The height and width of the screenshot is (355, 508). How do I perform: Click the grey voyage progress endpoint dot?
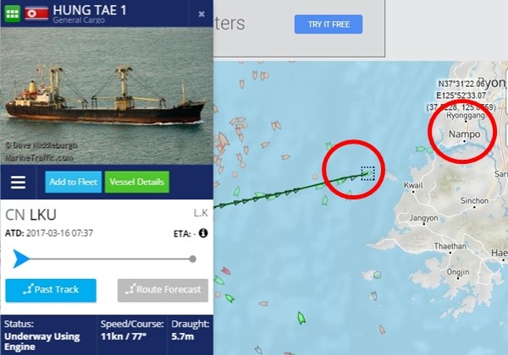click(x=192, y=259)
